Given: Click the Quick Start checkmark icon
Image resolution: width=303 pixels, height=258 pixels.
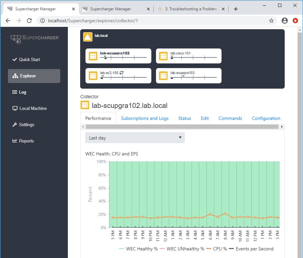Looking at the screenshot, I should tap(15, 59).
